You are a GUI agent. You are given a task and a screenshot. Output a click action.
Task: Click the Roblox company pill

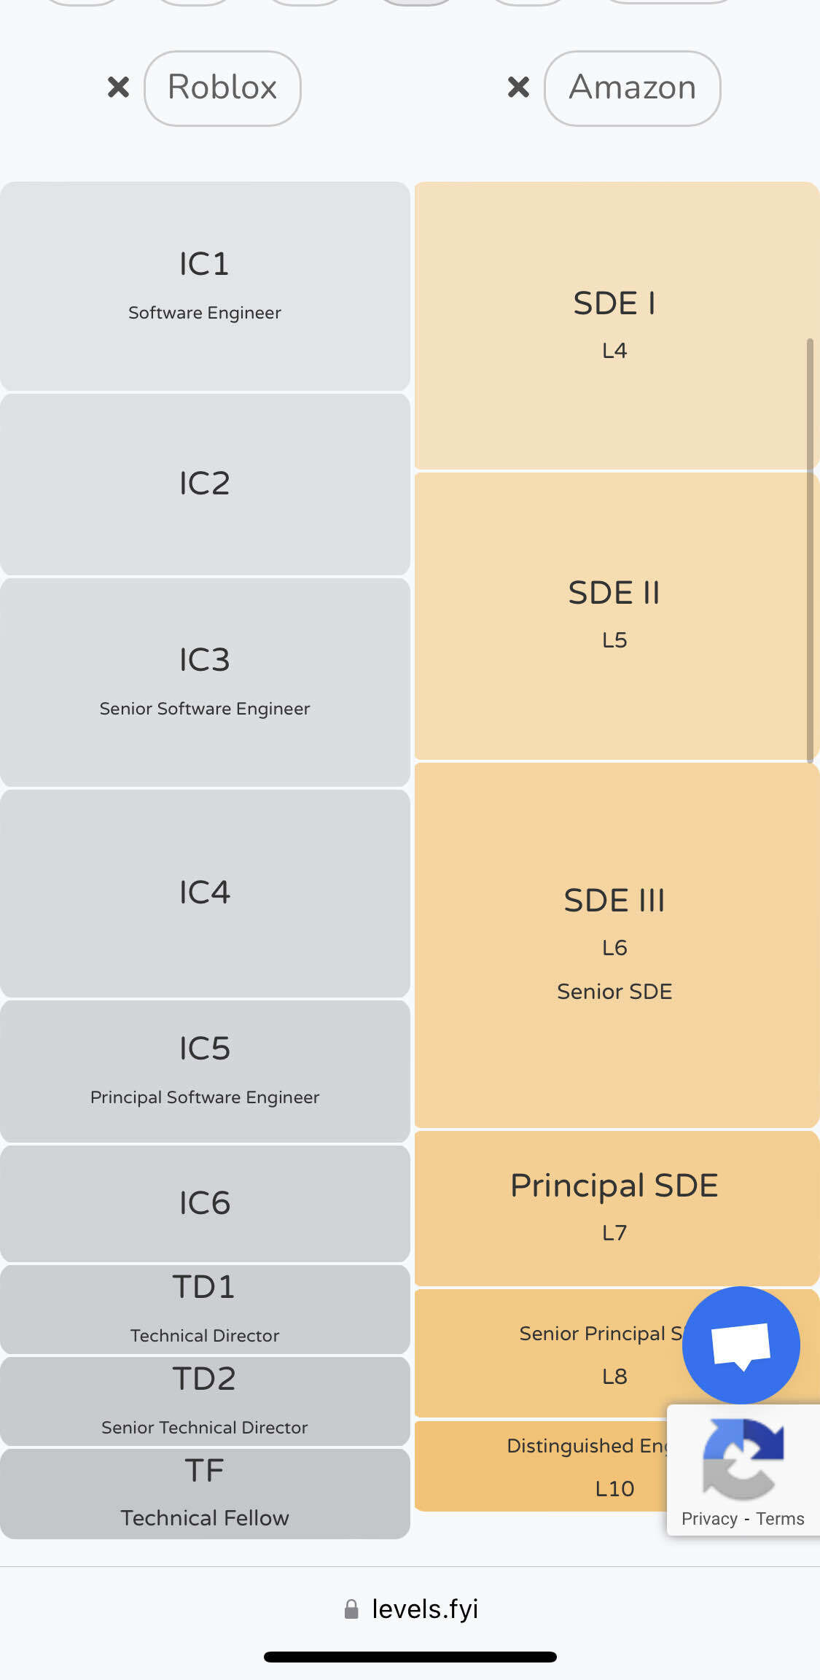(x=222, y=88)
